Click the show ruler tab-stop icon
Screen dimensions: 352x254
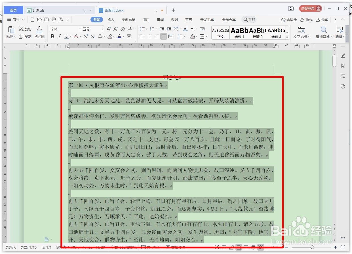[x=202, y=29]
